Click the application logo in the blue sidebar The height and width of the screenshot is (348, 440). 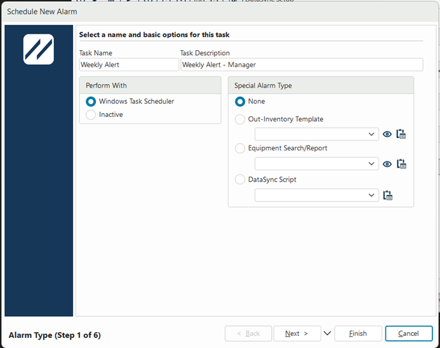[x=39, y=50]
